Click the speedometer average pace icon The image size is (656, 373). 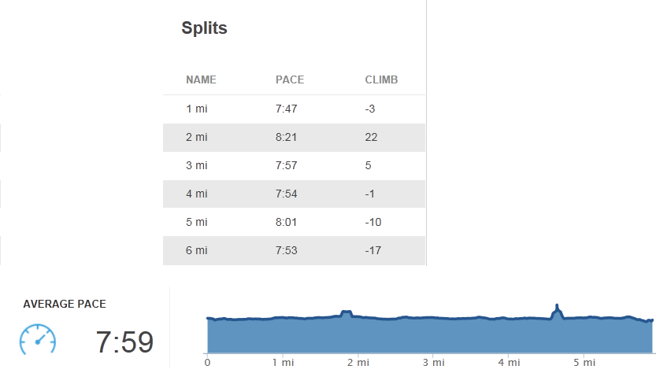[38, 339]
